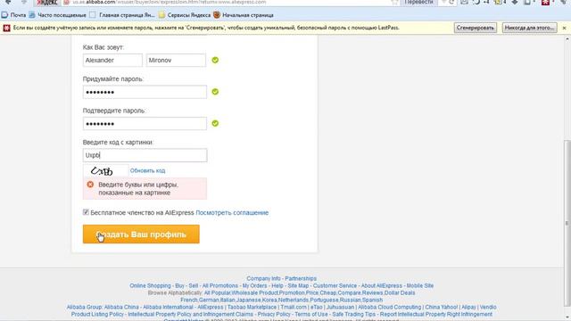Open the Alibaba China footer link
This screenshot has width=571, height=321.
[121, 308]
